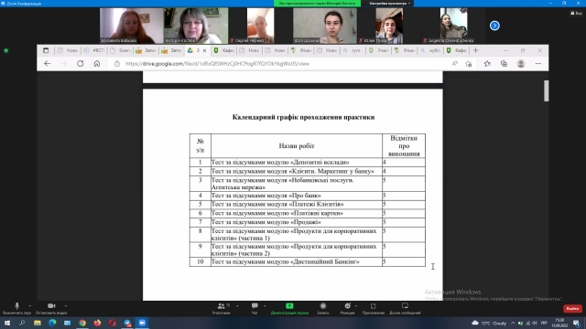Select Angelina participant video thumbnail
The width and height of the screenshot is (586, 329).
[x=453, y=26]
